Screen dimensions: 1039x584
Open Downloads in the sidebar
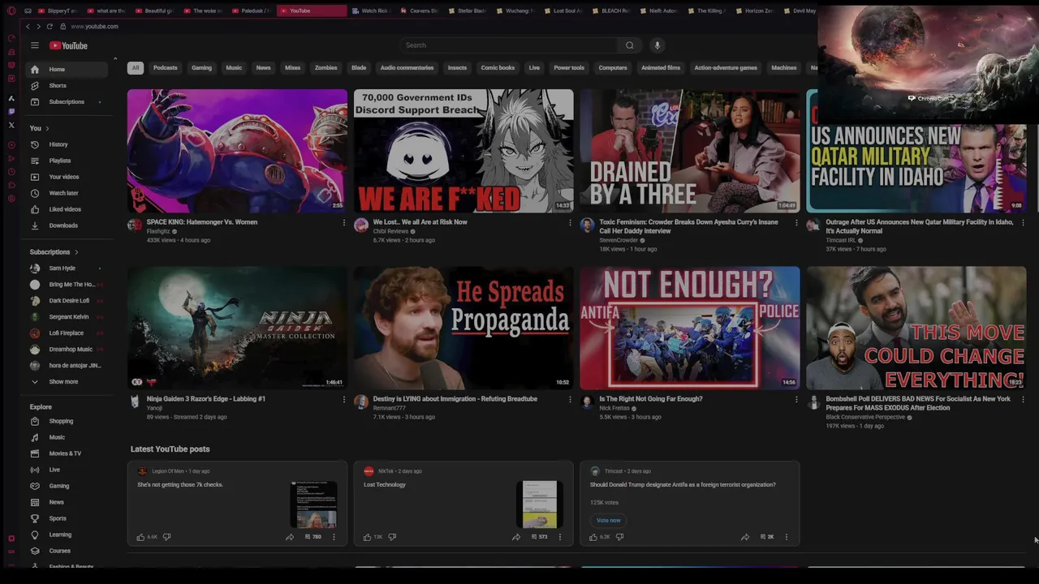point(66,225)
